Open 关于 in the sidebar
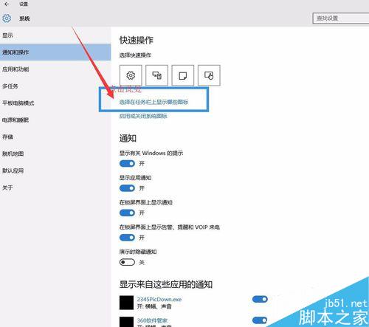369x327 pixels. (x=55, y=187)
